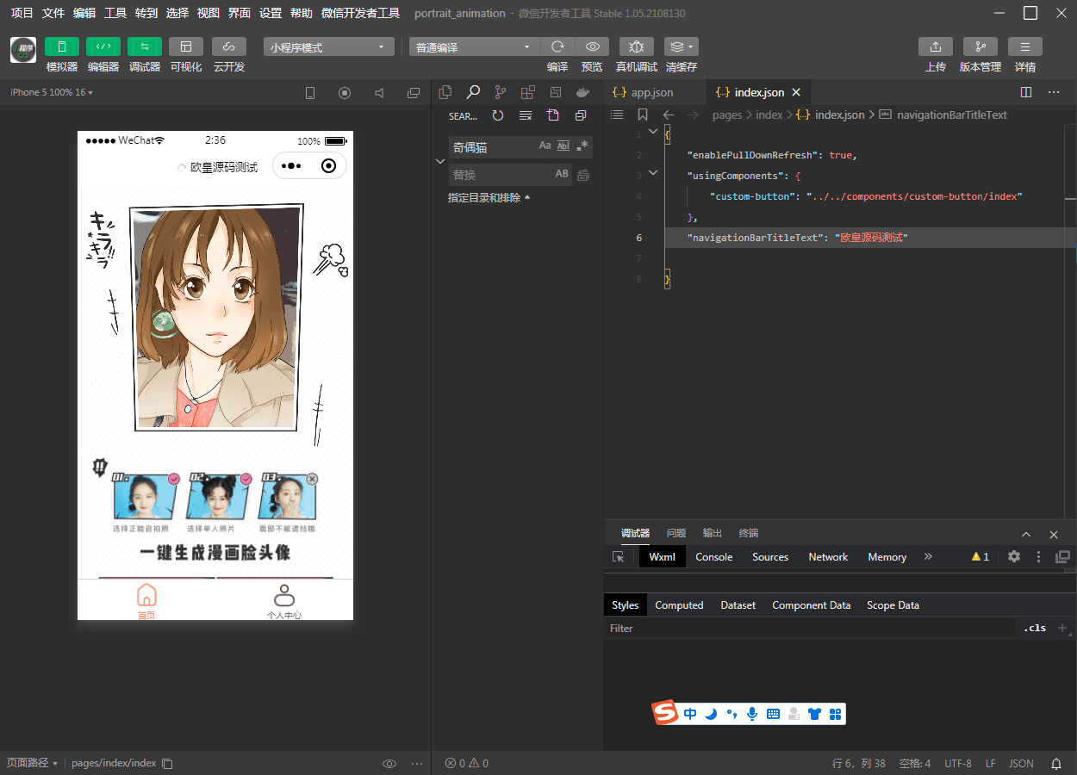Image resolution: width=1077 pixels, height=775 pixels.
Task: Toggle the 模拟器 simulator panel
Action: coord(61,46)
